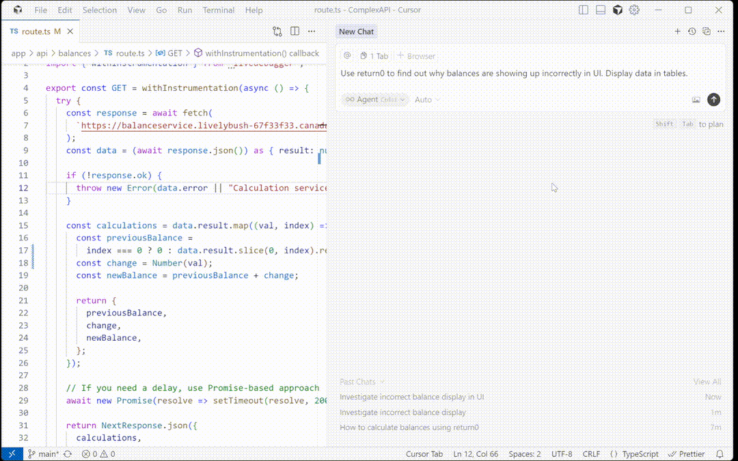Open the split editor icon in the toolbar
The image size is (738, 461).
294,31
